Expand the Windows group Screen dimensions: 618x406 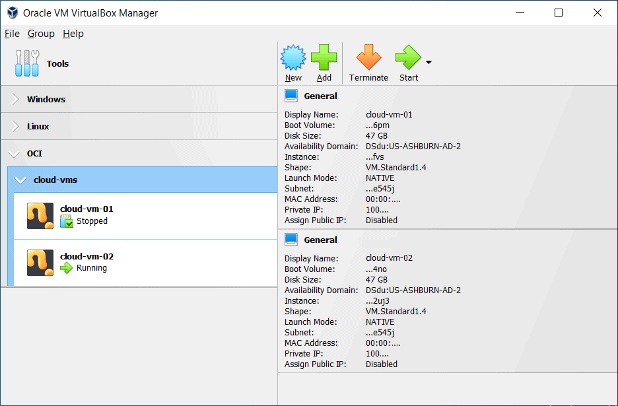tap(15, 100)
